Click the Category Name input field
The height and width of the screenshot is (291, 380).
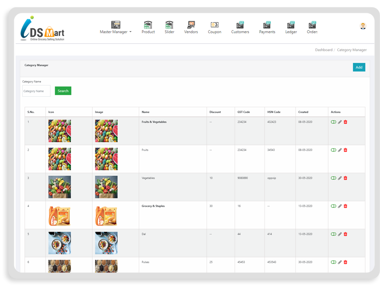pos(36,91)
